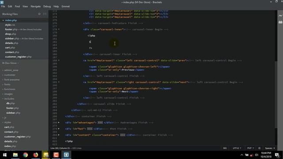283x159 pixels.
Task: Expand js folder
Action: [5, 117]
